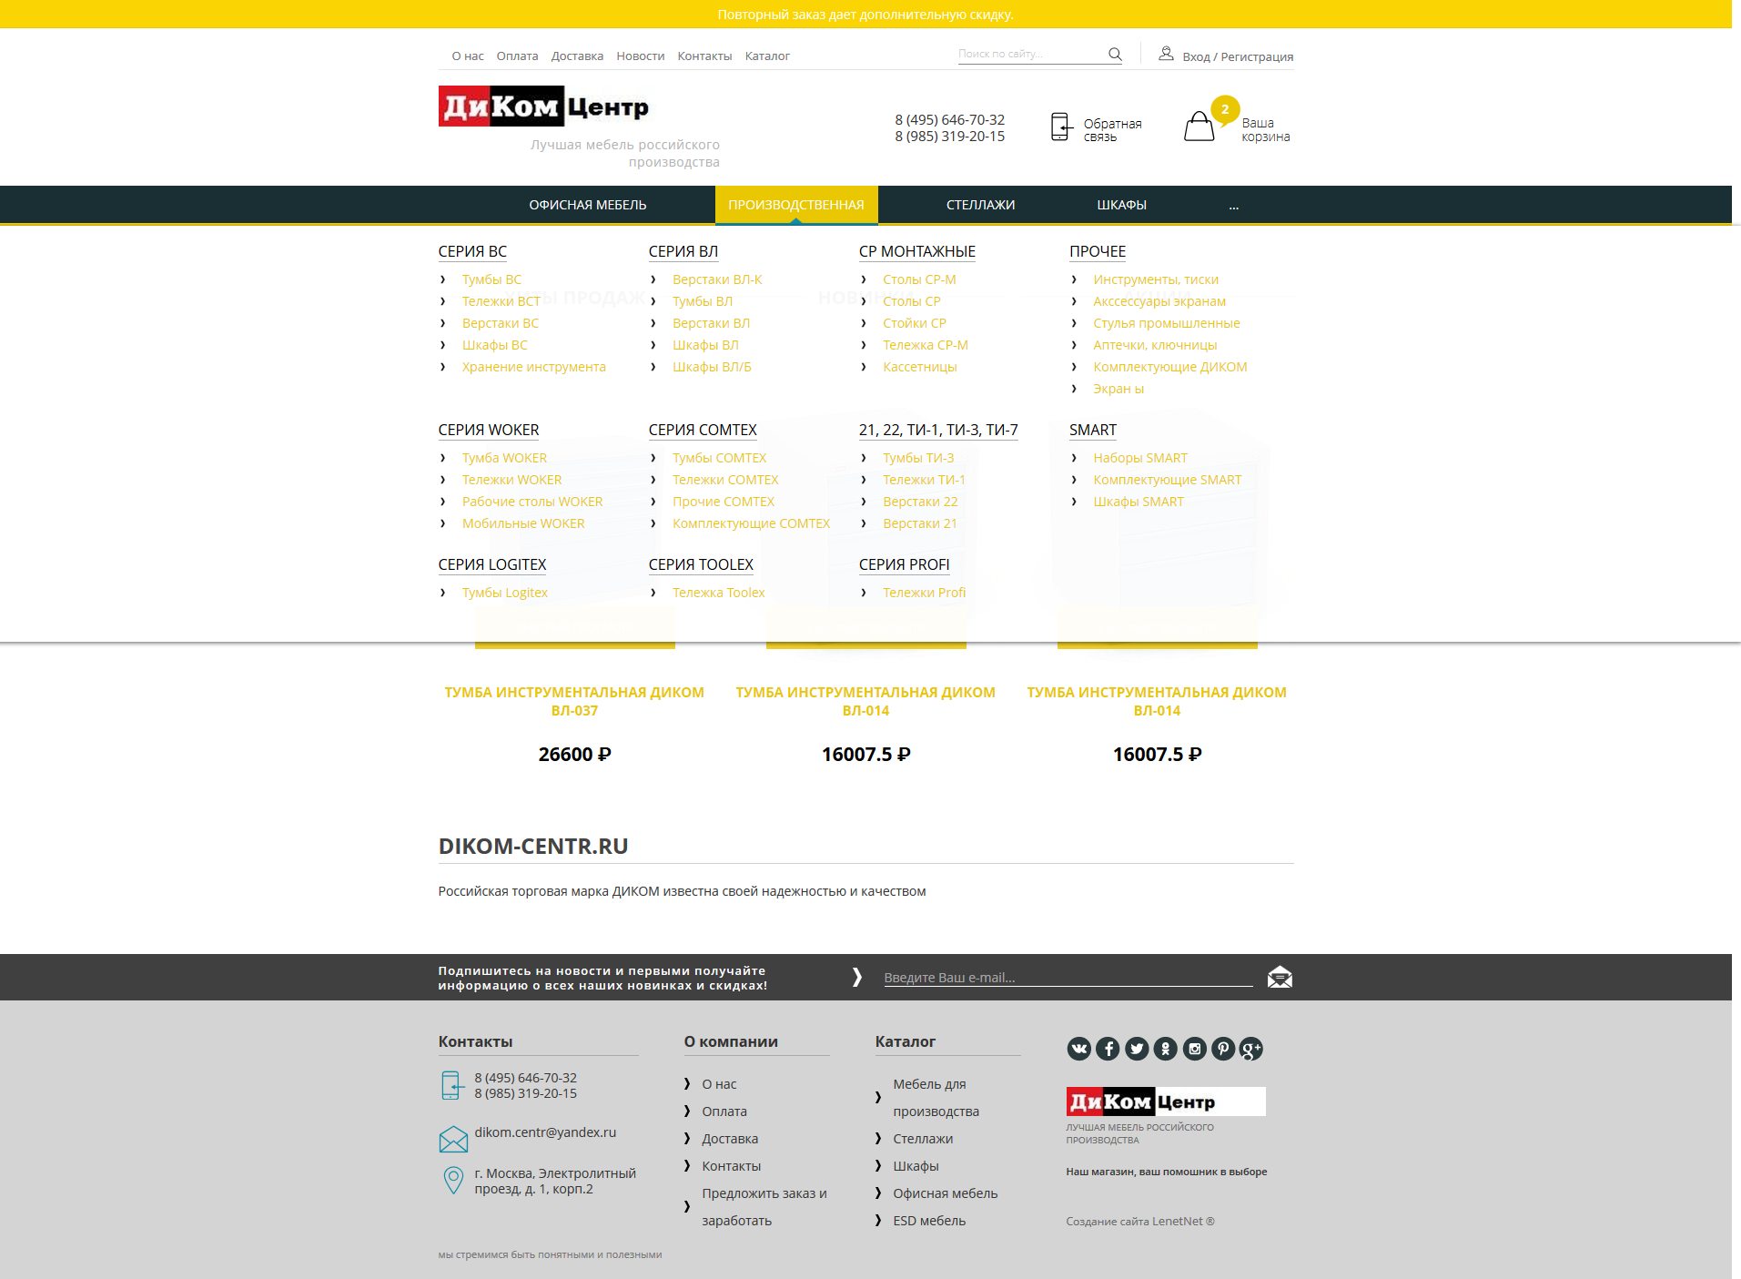Open the ПРОИЗВОДСТВЕННАЯ menu tab

[x=796, y=205]
